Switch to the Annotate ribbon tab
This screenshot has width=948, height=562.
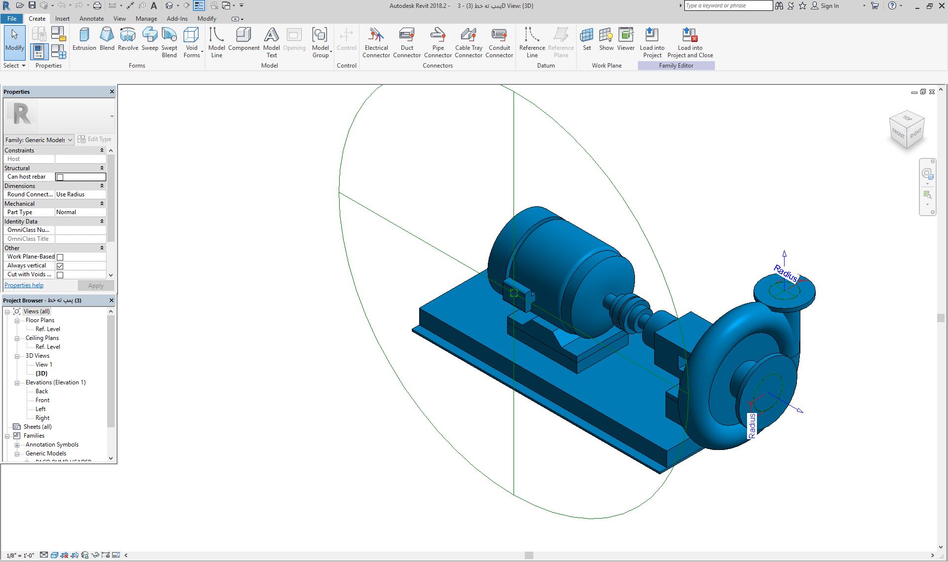coord(92,19)
